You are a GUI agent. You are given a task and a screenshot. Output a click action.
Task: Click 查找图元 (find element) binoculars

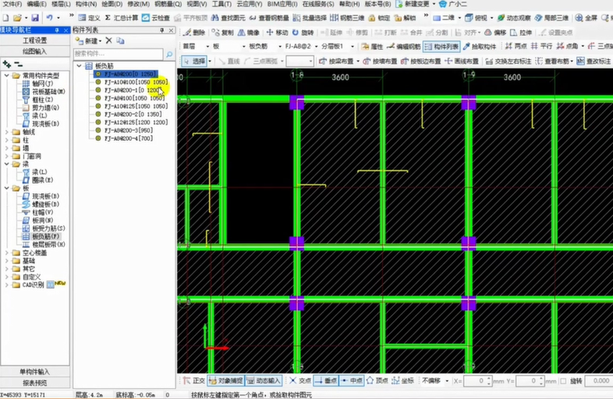click(229, 18)
